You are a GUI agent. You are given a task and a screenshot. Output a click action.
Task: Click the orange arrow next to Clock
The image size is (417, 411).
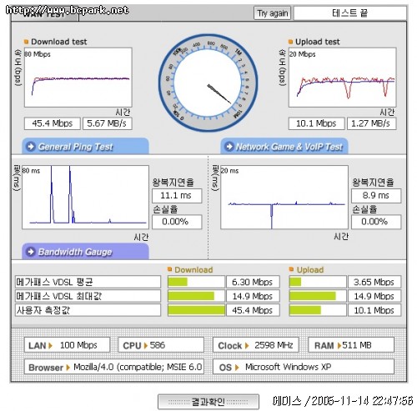coord(247,346)
